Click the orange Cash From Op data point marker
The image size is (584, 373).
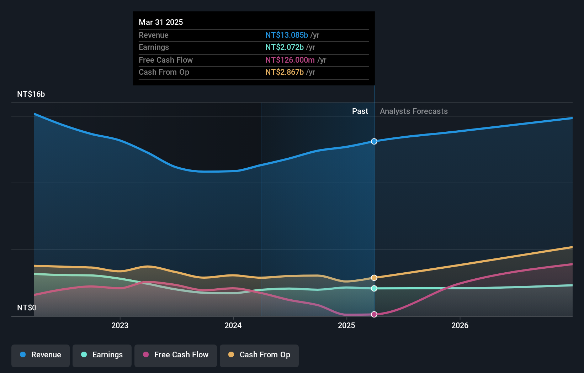point(374,278)
